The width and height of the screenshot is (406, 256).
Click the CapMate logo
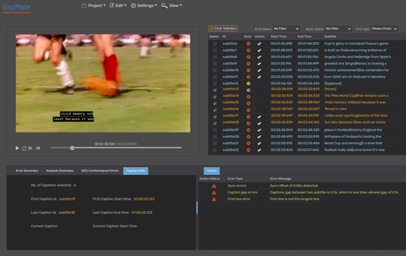tap(16, 8)
